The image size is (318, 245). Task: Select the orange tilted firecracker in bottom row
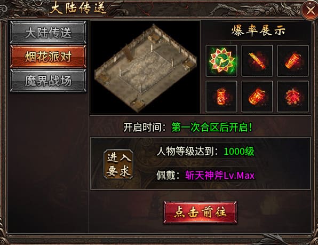(x=257, y=96)
